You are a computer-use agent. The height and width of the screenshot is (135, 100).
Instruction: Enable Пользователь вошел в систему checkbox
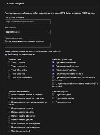click(x=9, y=94)
